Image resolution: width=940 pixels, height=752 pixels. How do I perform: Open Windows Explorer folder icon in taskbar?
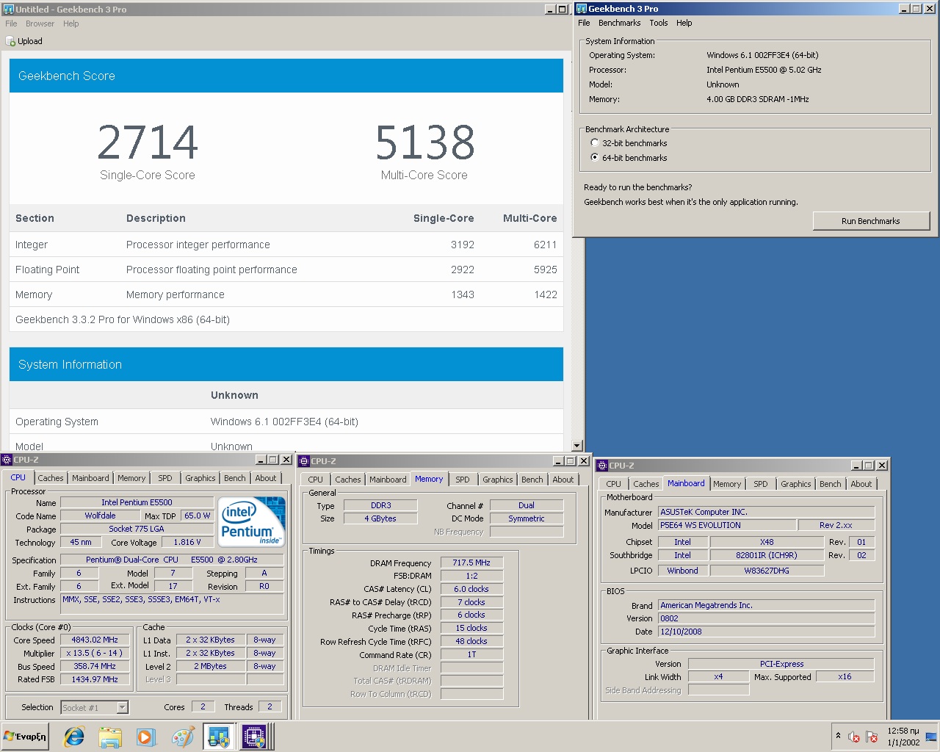(x=110, y=737)
